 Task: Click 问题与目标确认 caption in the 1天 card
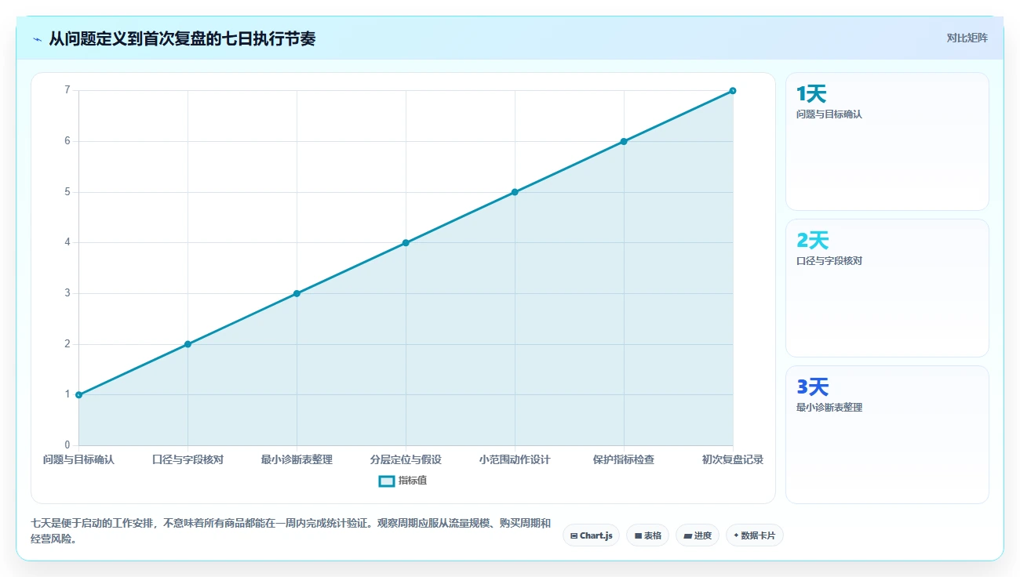click(x=829, y=114)
